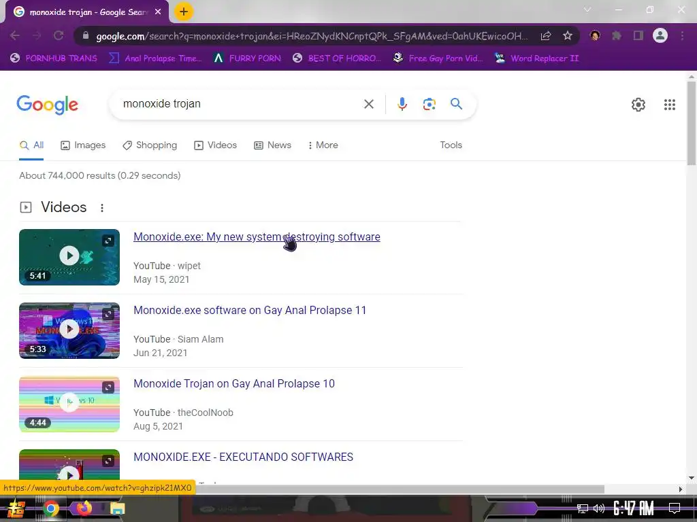This screenshot has height=522, width=697.
Task: Open File Explorer from the taskbar
Action: (117, 508)
